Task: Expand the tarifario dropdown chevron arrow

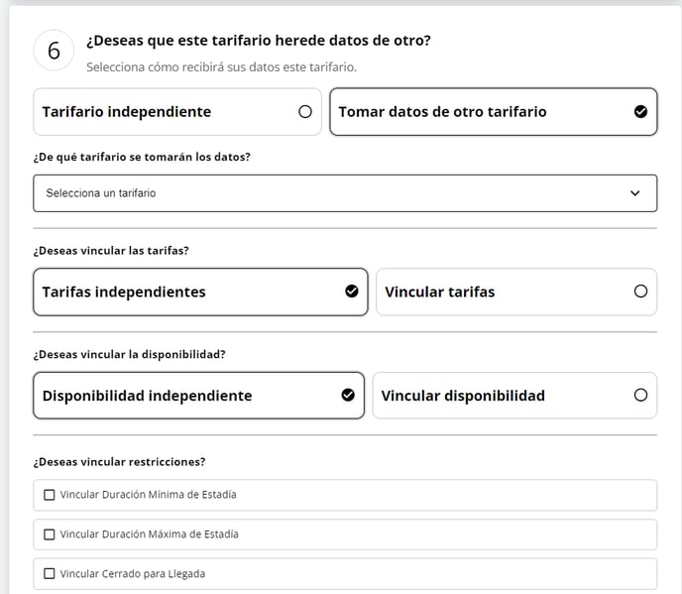Action: pos(635,193)
